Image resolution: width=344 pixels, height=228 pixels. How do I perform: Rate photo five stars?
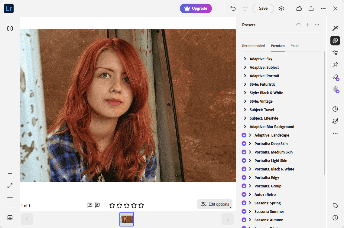coord(141,205)
